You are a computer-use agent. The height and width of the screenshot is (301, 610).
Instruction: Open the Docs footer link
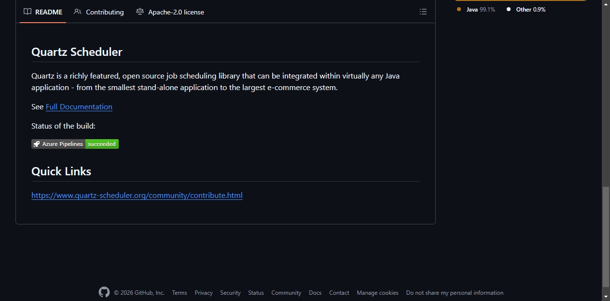pyautogui.click(x=315, y=293)
